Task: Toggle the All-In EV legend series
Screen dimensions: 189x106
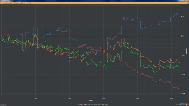Action: pyautogui.click(x=105, y=105)
